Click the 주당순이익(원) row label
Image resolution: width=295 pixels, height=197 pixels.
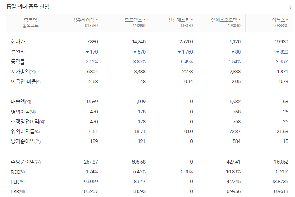pyautogui.click(x=26, y=162)
